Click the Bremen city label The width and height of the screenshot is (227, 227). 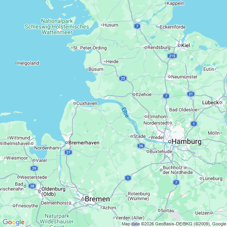click(97, 199)
